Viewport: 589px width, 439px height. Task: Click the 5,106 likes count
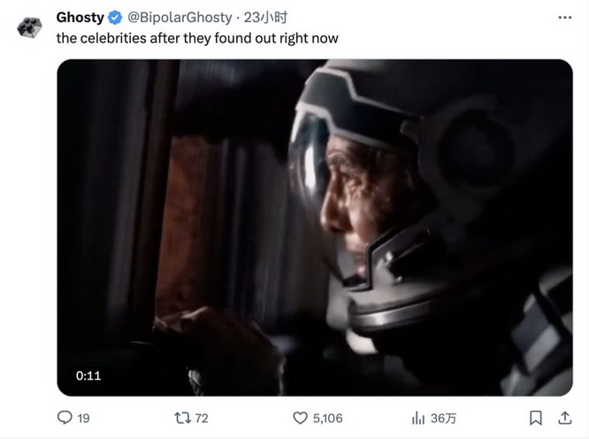327,419
